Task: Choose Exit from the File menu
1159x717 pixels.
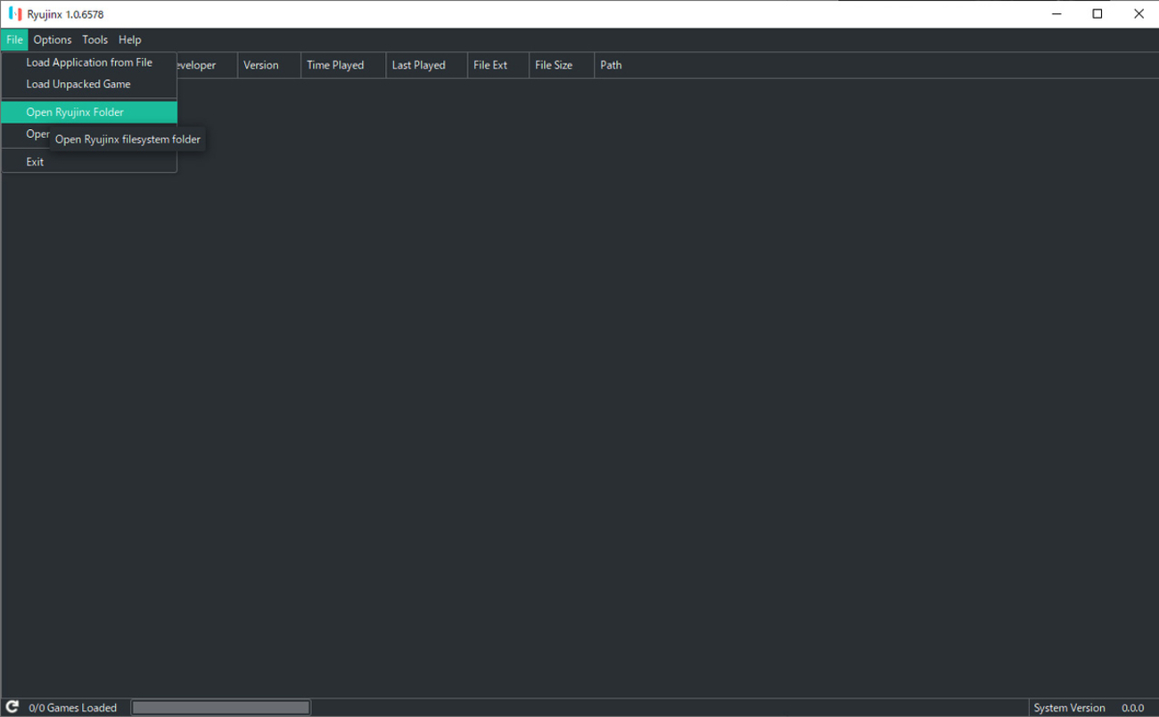Action: (89, 161)
